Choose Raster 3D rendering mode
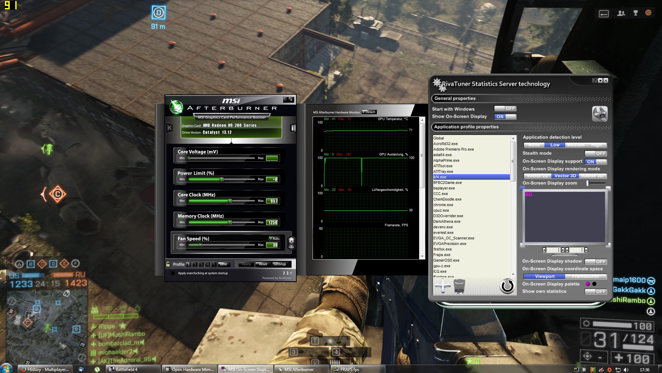Viewport: 662px width, 373px height. tap(592, 176)
